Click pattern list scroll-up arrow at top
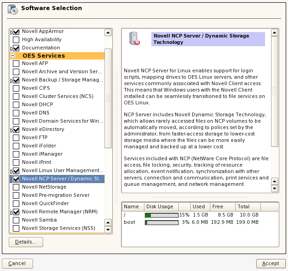The width and height of the screenshot is (288, 271). point(108,33)
